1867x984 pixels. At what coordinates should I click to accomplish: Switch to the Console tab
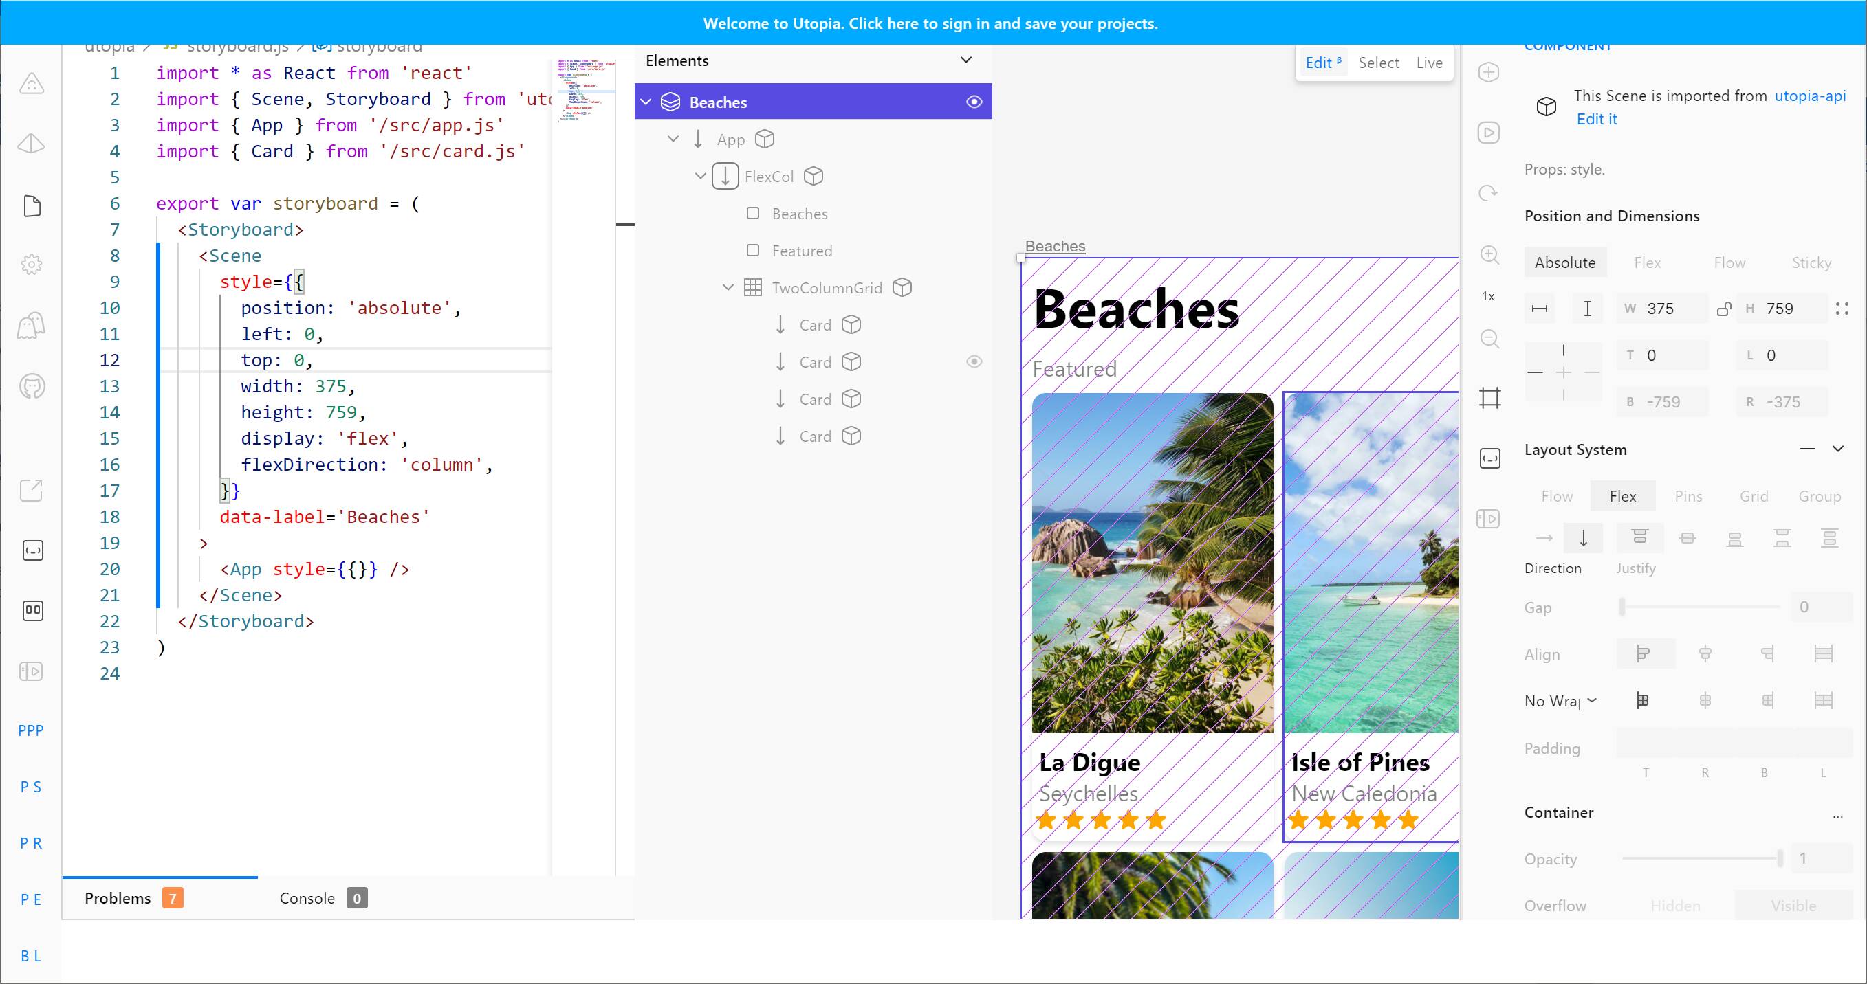click(x=308, y=898)
